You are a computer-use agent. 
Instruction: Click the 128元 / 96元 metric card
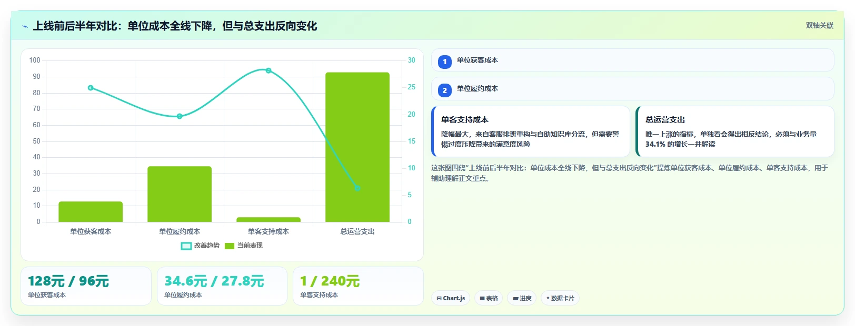(86, 286)
